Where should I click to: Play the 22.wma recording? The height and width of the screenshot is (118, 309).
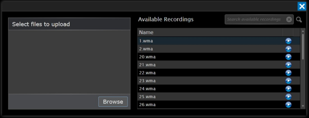point(288,73)
